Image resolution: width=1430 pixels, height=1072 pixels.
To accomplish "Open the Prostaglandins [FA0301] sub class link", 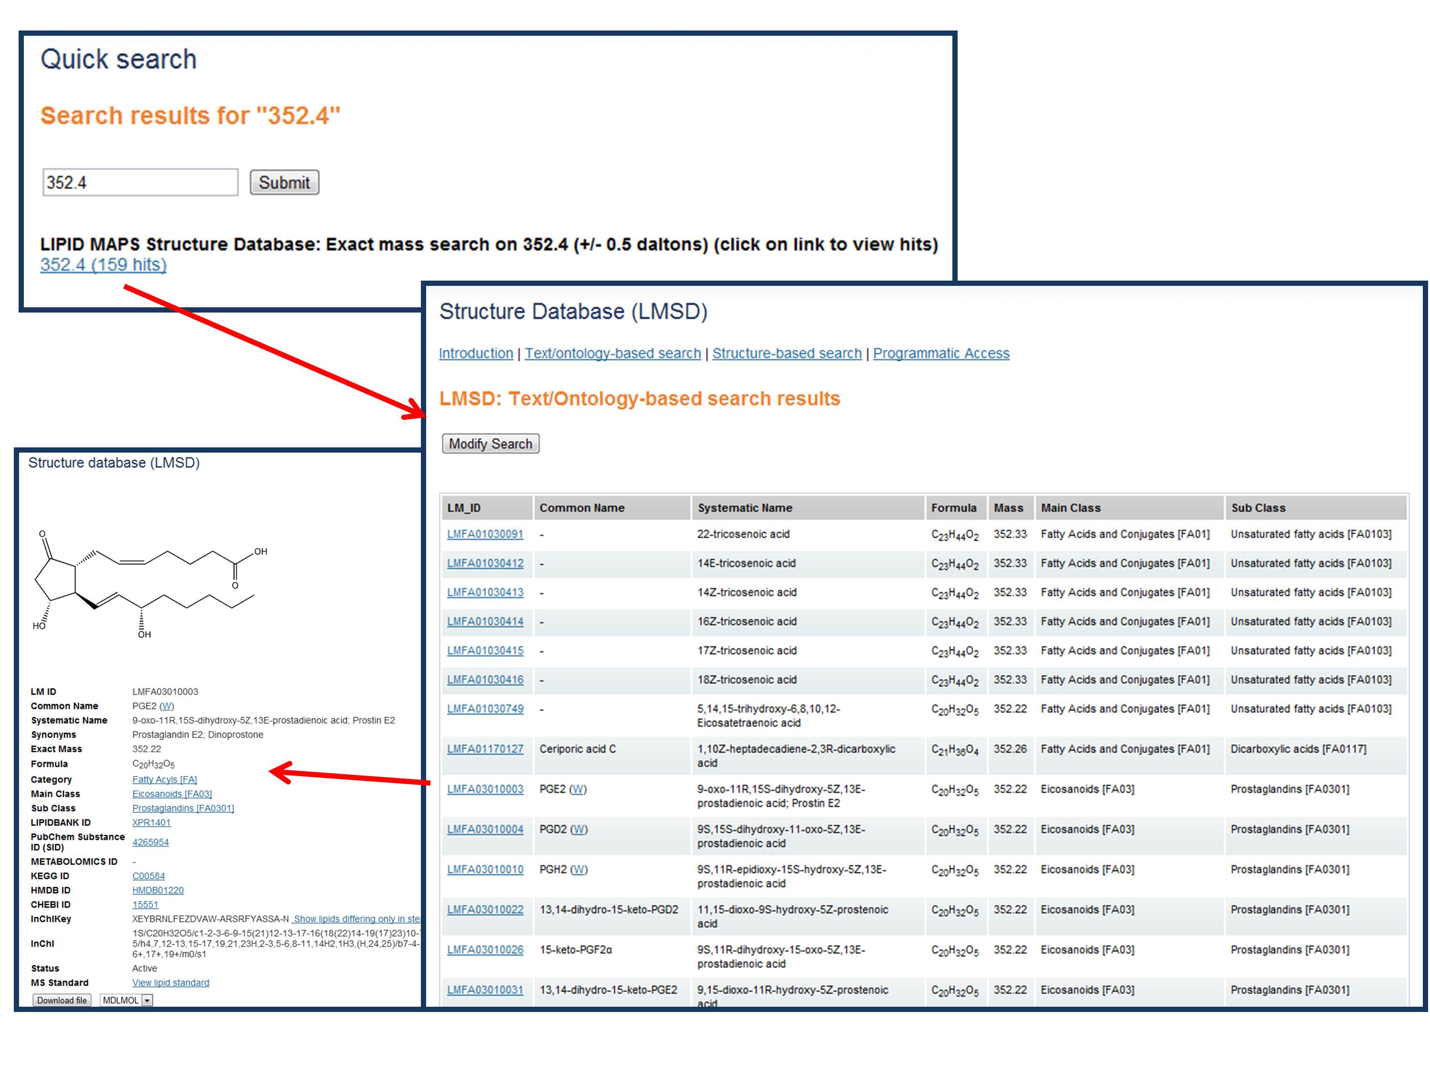I will pos(183,809).
